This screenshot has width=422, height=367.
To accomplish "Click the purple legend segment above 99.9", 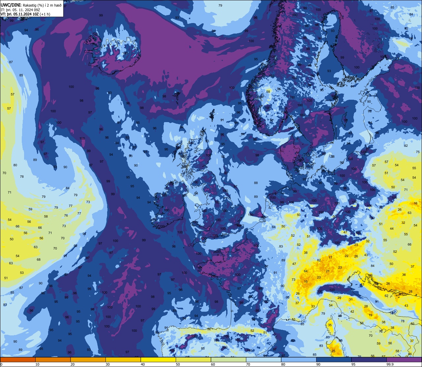I will coord(404,360).
